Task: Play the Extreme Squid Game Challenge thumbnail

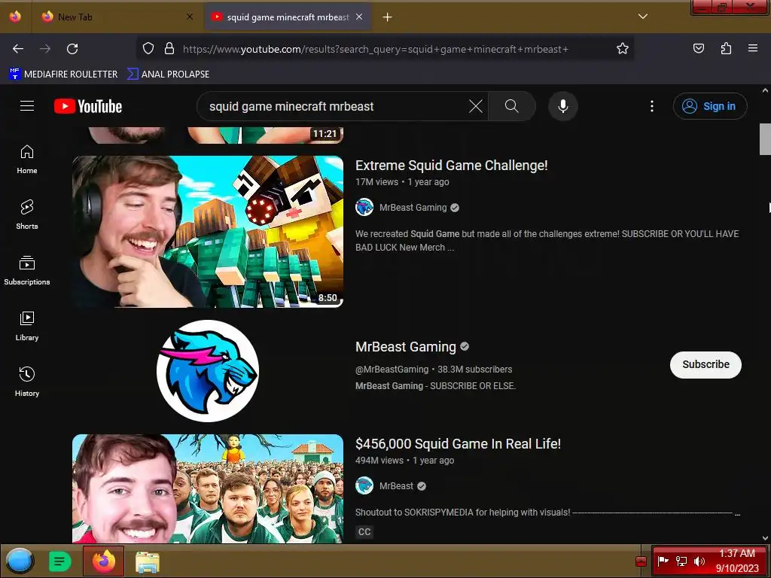Action: click(208, 232)
